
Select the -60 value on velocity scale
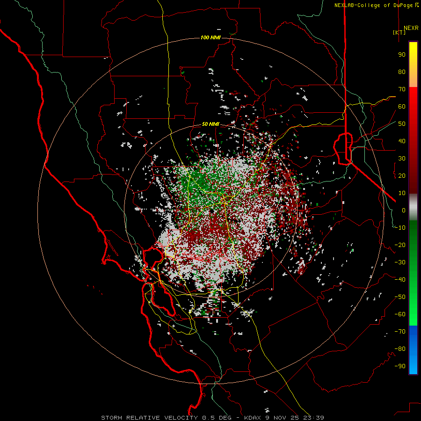click(400, 314)
